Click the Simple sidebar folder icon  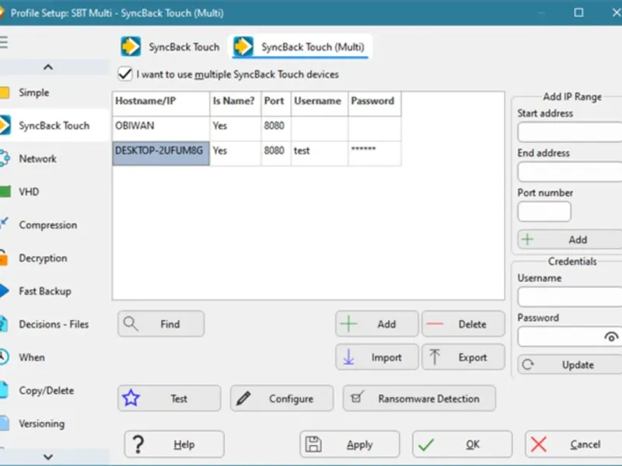[x=5, y=92]
